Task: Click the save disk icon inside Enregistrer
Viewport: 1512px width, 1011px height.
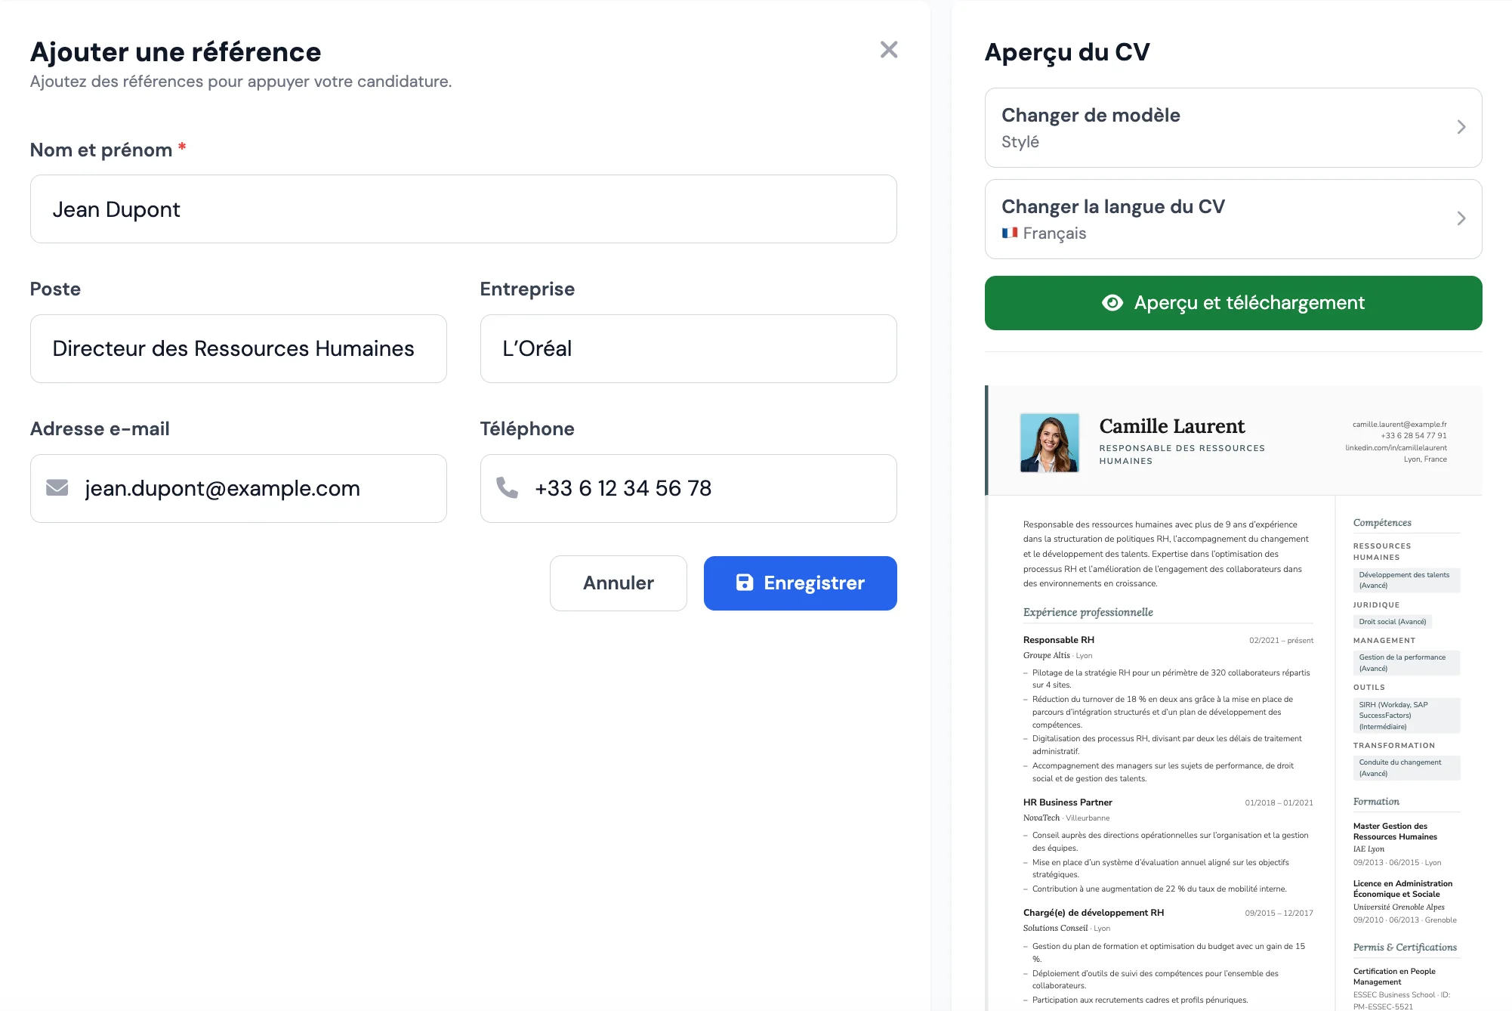Action: [x=745, y=583]
